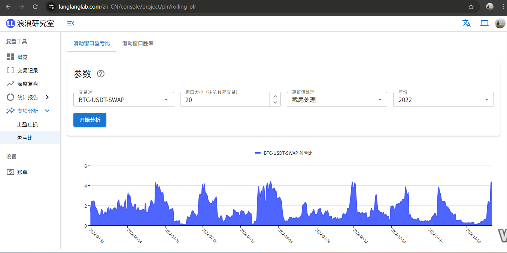
Task: Open the language translation icon
Action: (x=466, y=24)
